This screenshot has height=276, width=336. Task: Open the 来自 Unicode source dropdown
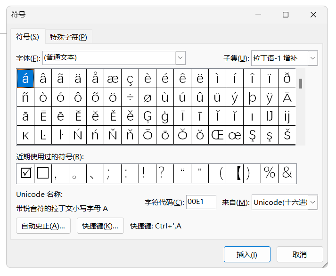[312, 202]
